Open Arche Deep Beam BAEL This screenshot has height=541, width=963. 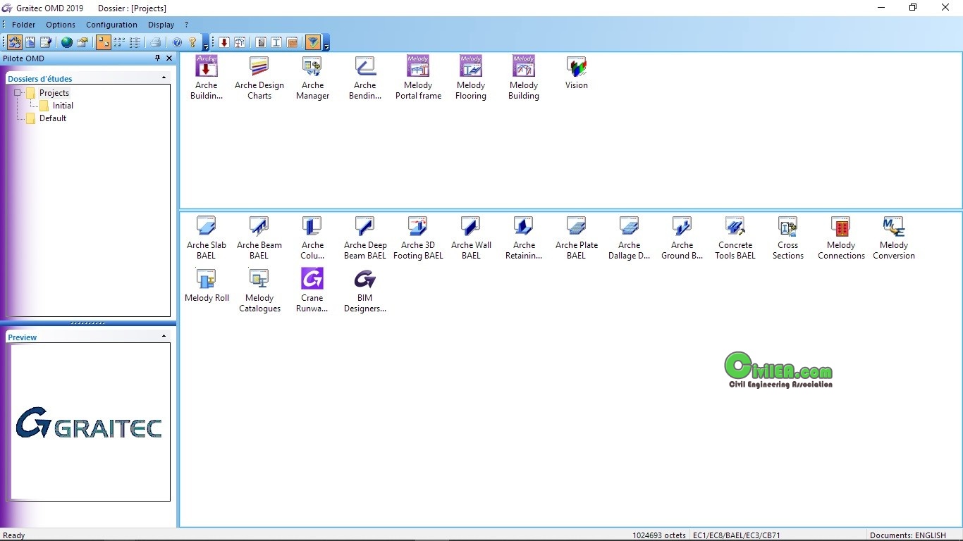365,237
